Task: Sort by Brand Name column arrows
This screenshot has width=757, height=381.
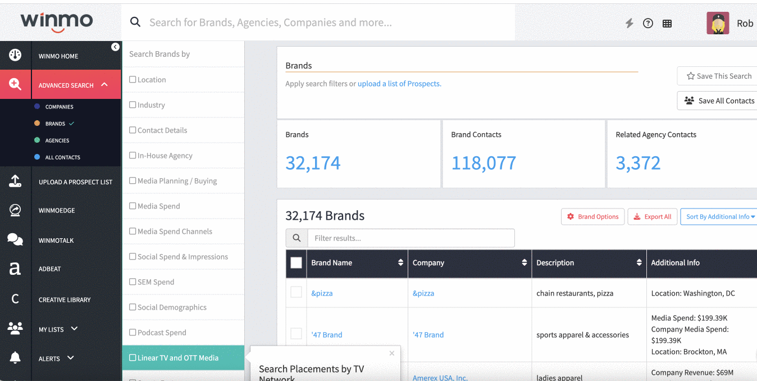Action: [400, 262]
